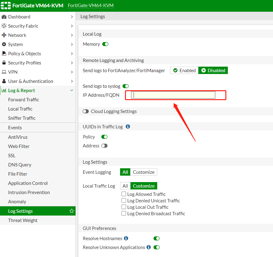Click info icon next to UUIDs in Traffic Log

(x=128, y=127)
